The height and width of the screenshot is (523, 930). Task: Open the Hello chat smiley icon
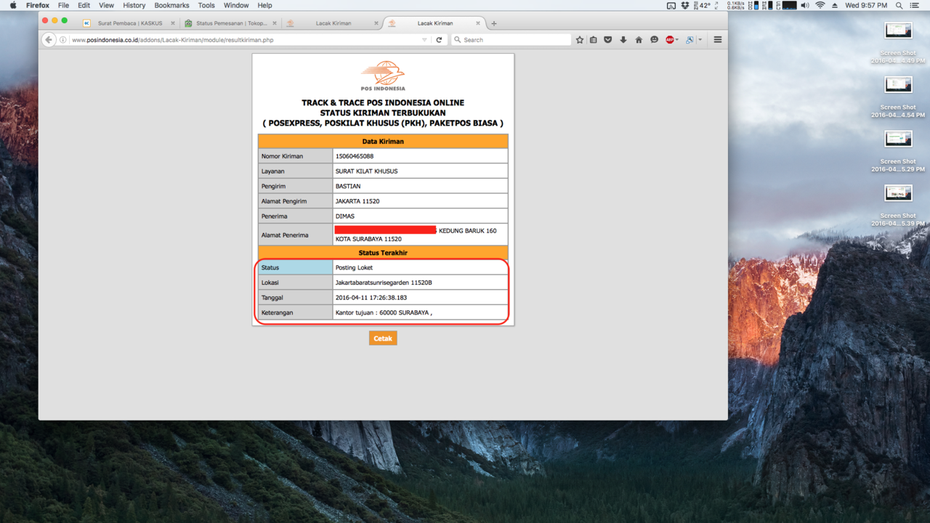pos(654,40)
